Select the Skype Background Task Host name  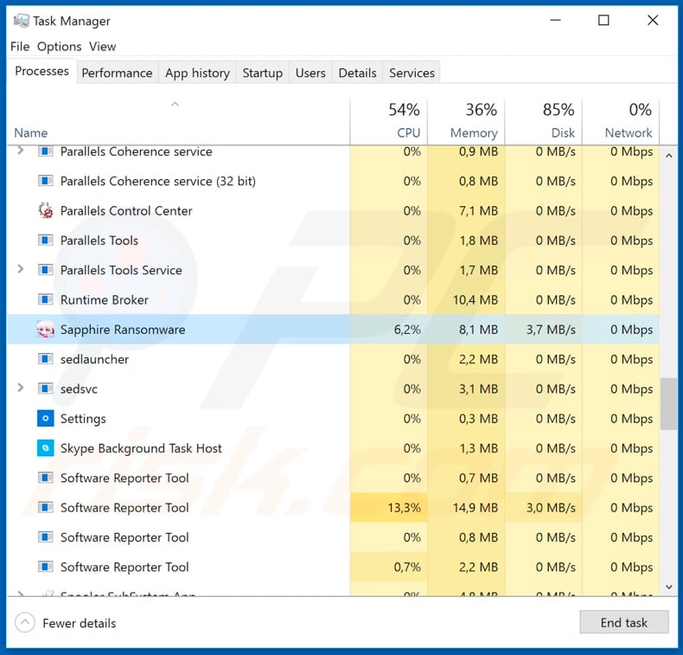click(x=141, y=448)
